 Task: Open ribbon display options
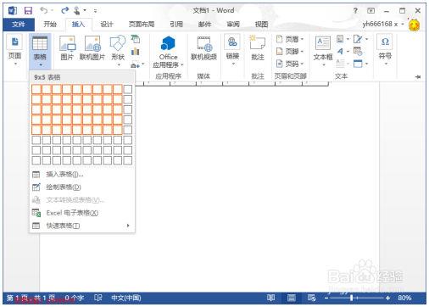(370, 11)
